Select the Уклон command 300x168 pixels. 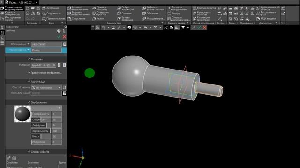[98, 19]
